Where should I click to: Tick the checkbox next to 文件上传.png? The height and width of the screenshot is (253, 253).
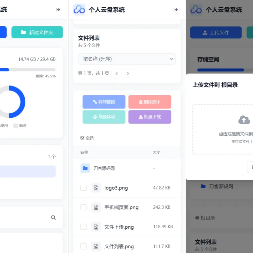pyautogui.click(x=83, y=227)
